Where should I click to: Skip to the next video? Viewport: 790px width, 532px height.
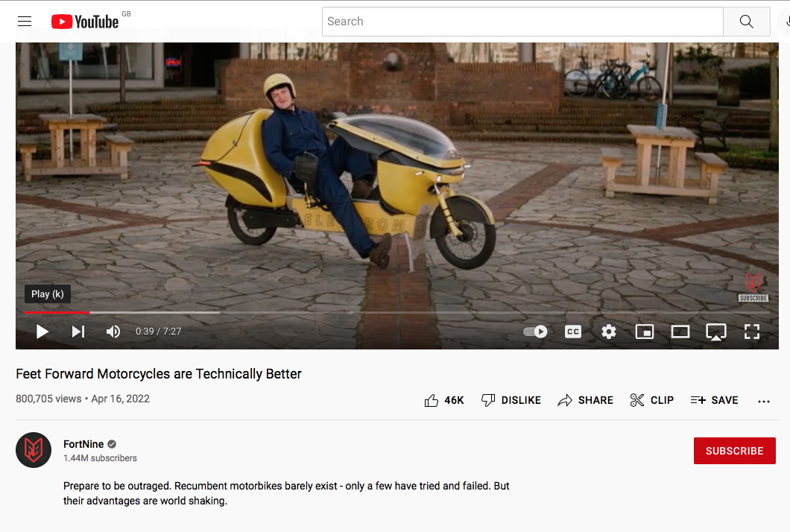(x=78, y=332)
